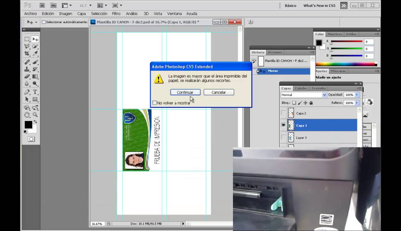Open Opacidad slider arrow

[x=357, y=95]
